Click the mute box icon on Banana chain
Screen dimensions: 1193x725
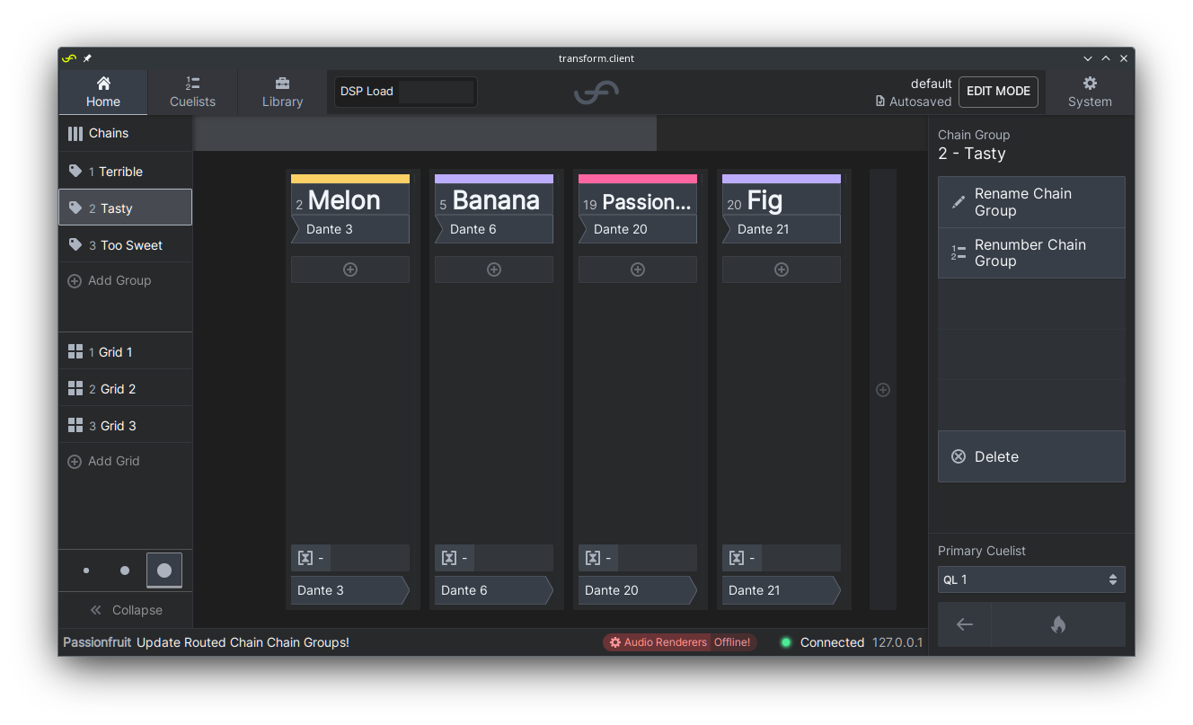coord(449,558)
